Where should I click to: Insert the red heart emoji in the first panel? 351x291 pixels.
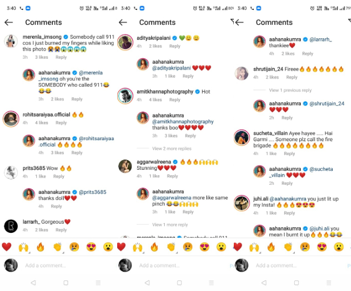click(6, 247)
